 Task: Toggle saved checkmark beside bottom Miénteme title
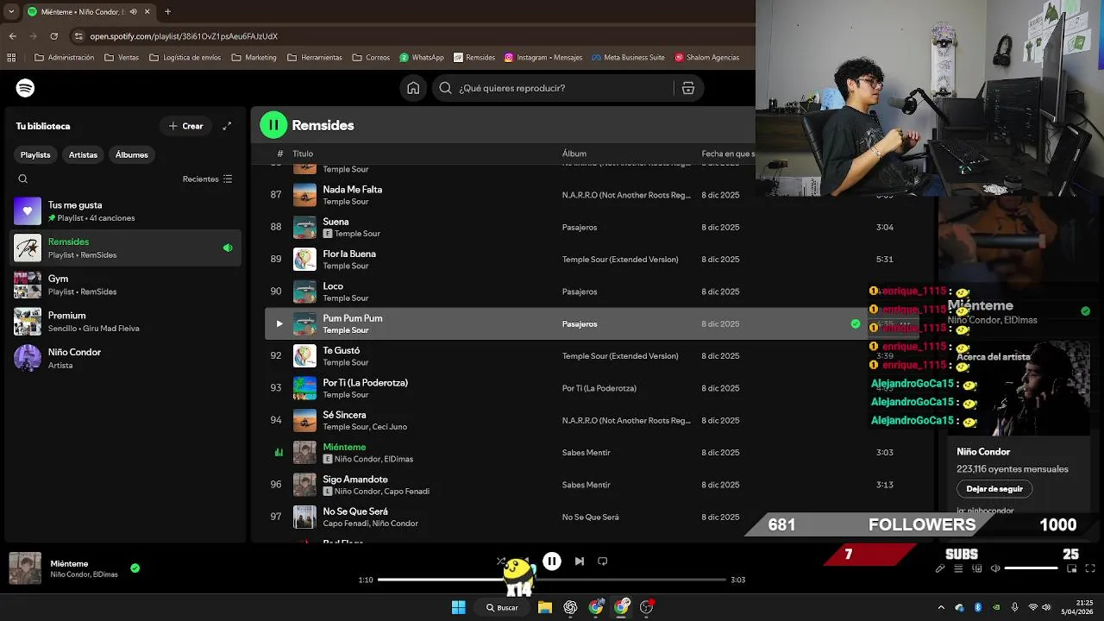coord(135,568)
